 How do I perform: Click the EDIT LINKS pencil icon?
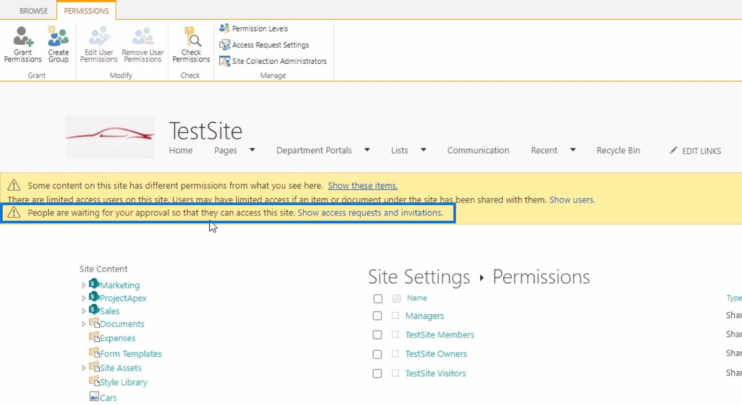pos(673,151)
